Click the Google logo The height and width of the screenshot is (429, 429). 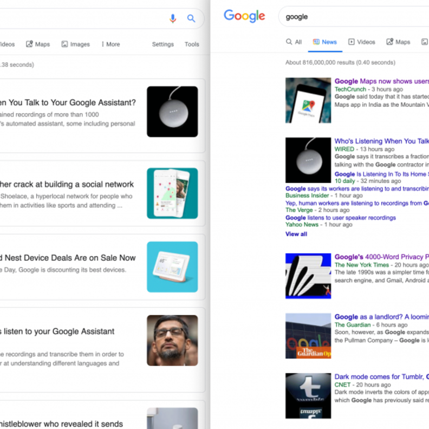[244, 16]
